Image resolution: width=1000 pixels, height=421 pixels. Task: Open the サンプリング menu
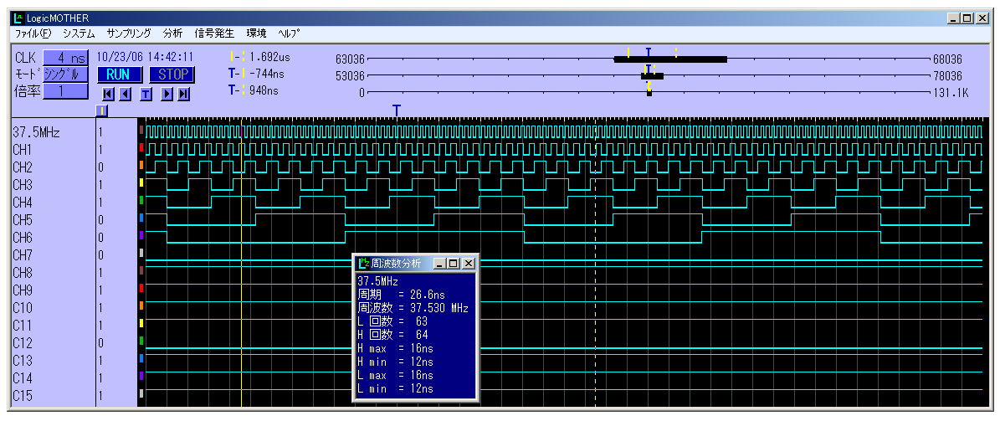point(129,33)
